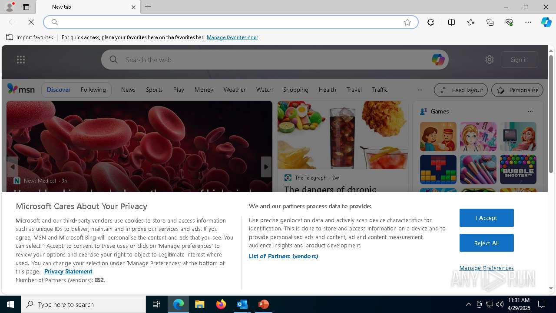556x313 pixels.
Task: Open List of Partners (vendors)
Action: (283, 256)
